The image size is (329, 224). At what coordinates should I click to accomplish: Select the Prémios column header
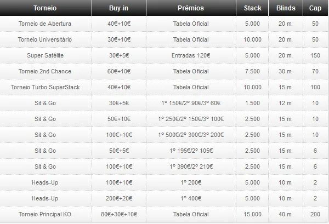click(x=191, y=8)
